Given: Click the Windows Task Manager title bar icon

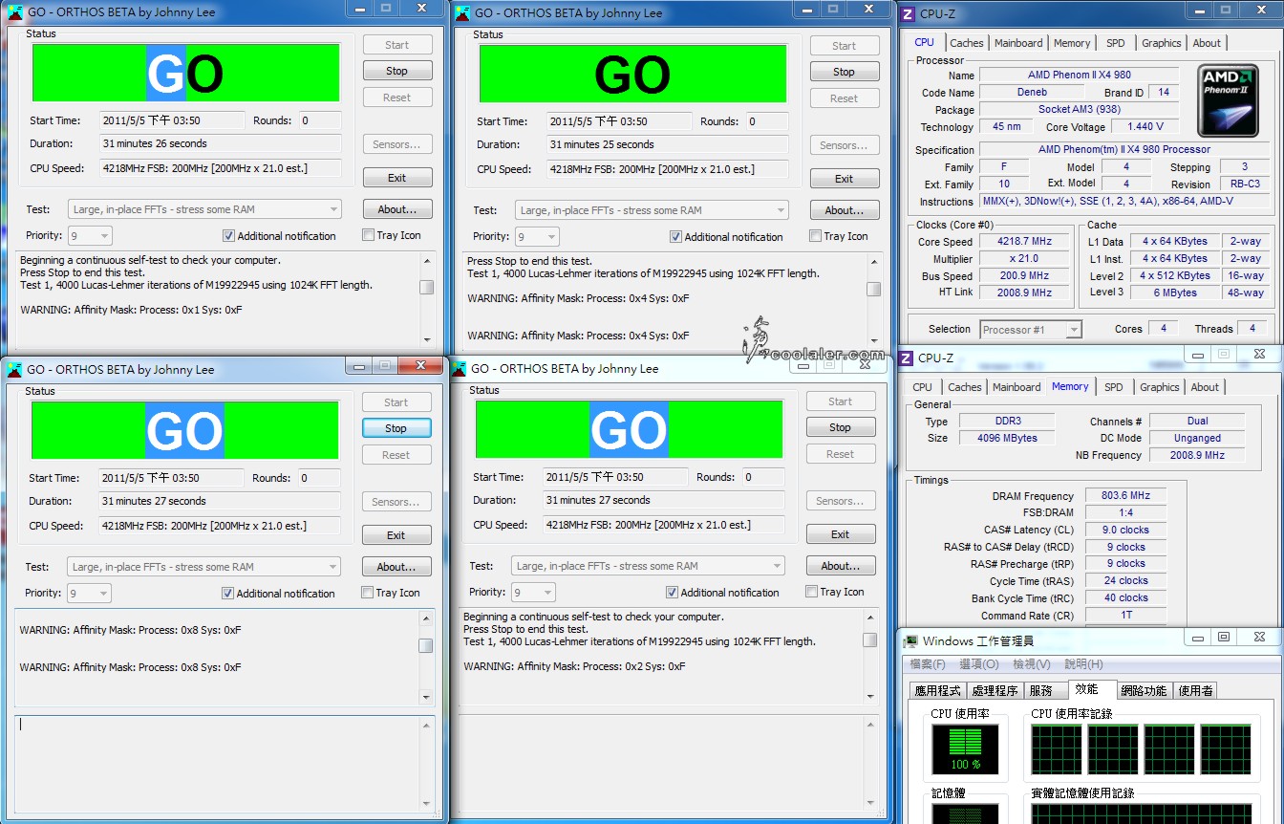Looking at the screenshot, I should pyautogui.click(x=911, y=641).
